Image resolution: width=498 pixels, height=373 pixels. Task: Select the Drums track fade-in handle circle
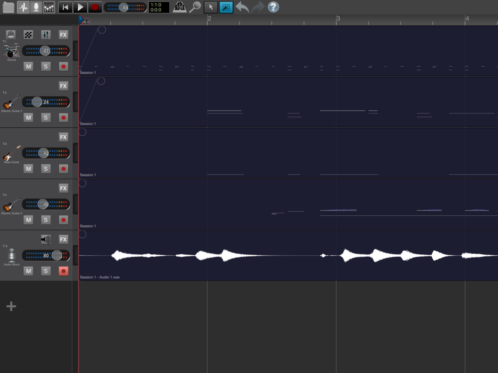(102, 30)
